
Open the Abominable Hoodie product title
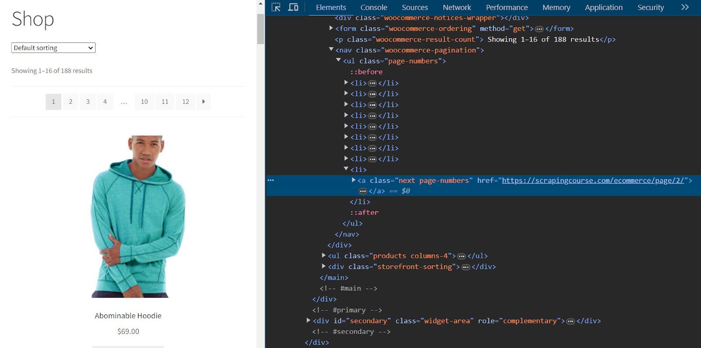coord(128,316)
